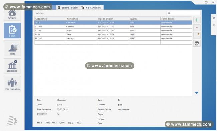Select article row VT104

point(113,31)
